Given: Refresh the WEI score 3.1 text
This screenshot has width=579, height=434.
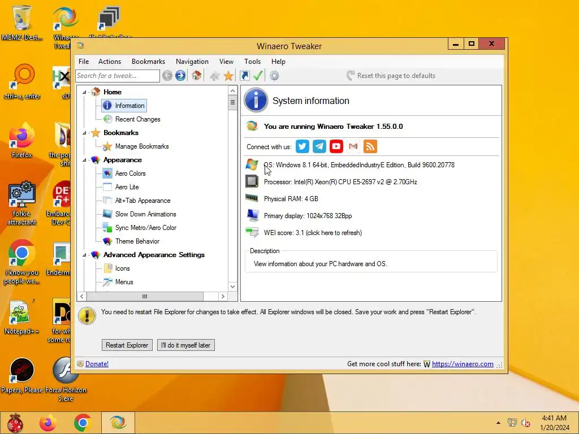Looking at the screenshot, I should pyautogui.click(x=313, y=233).
